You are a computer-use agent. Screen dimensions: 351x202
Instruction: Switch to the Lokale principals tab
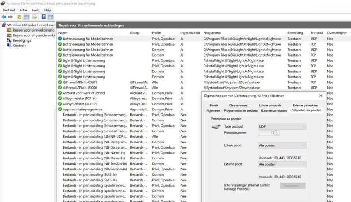tap(270, 105)
